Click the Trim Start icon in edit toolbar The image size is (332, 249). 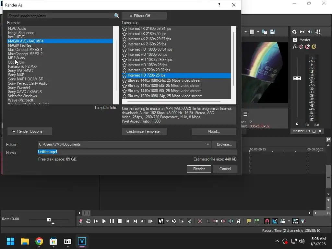click(215, 221)
